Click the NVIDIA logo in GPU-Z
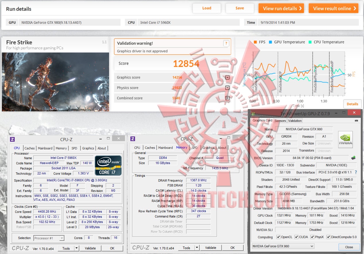 (345, 140)
